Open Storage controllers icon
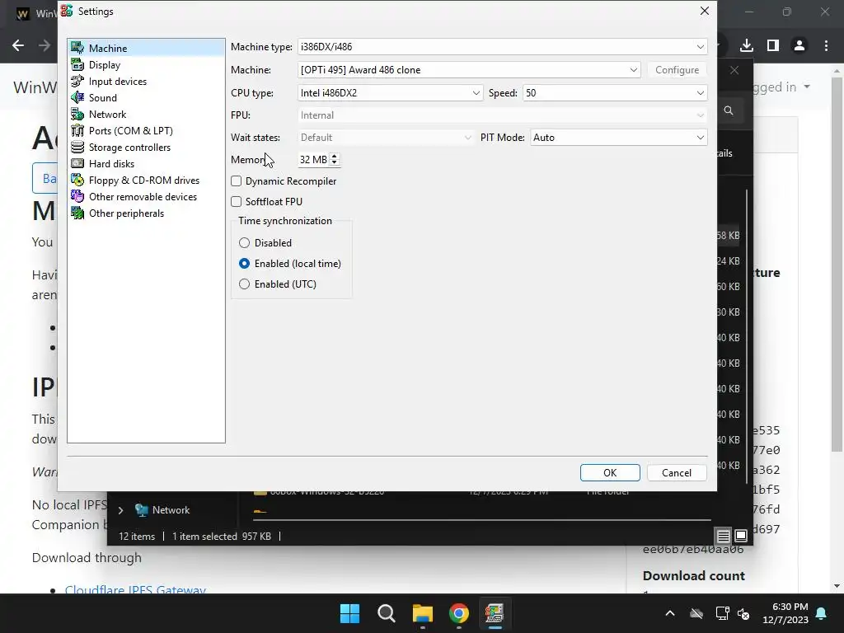 (77, 147)
